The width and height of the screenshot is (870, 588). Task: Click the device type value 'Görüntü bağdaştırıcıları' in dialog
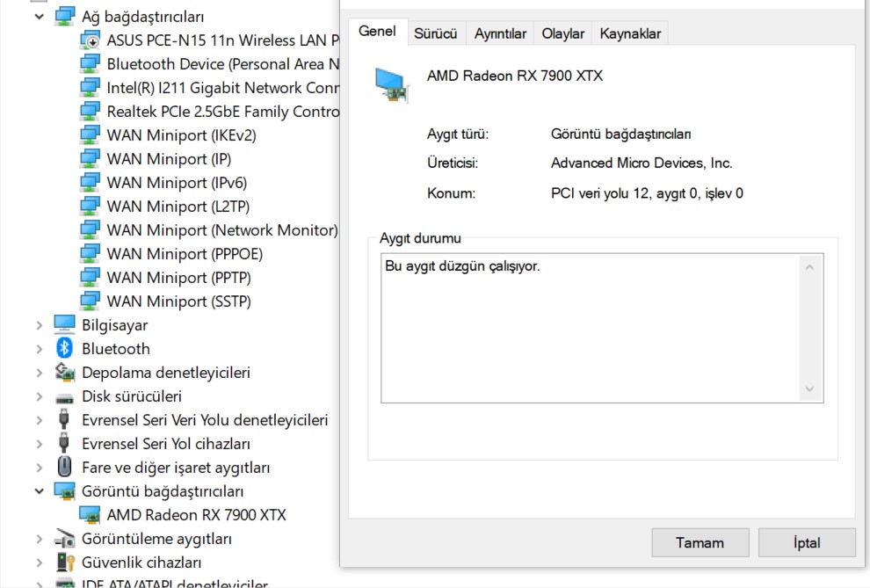pyautogui.click(x=621, y=134)
